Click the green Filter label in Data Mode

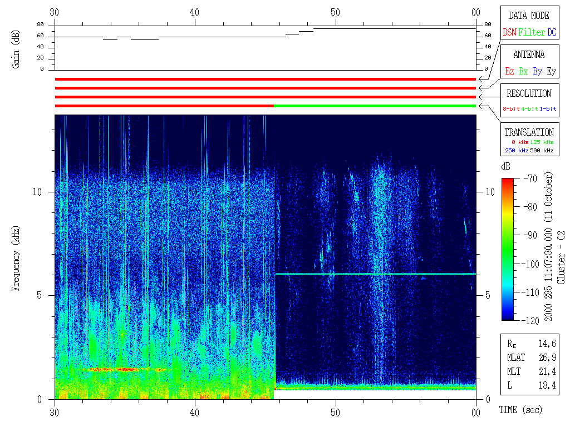pos(532,32)
